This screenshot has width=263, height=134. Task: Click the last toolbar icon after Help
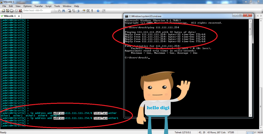click(x=104, y=11)
